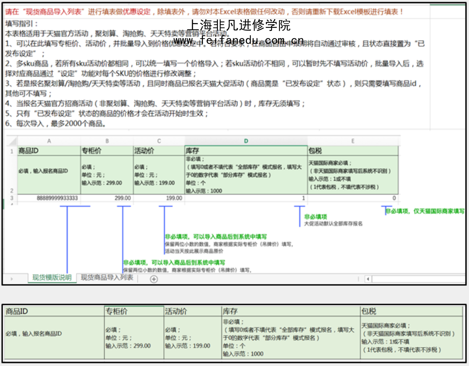Select row 3 包税 cell containing 0
The image size is (469, 366).
click(x=353, y=198)
